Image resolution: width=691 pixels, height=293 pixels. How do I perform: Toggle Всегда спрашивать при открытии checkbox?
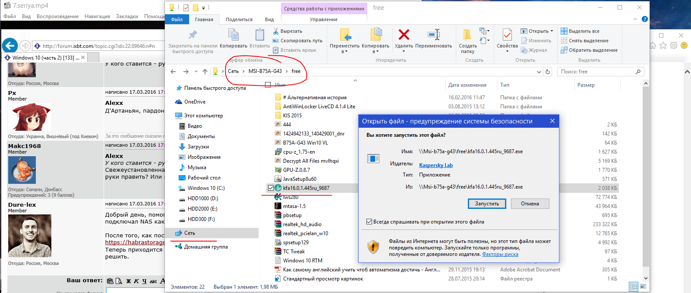(x=369, y=222)
